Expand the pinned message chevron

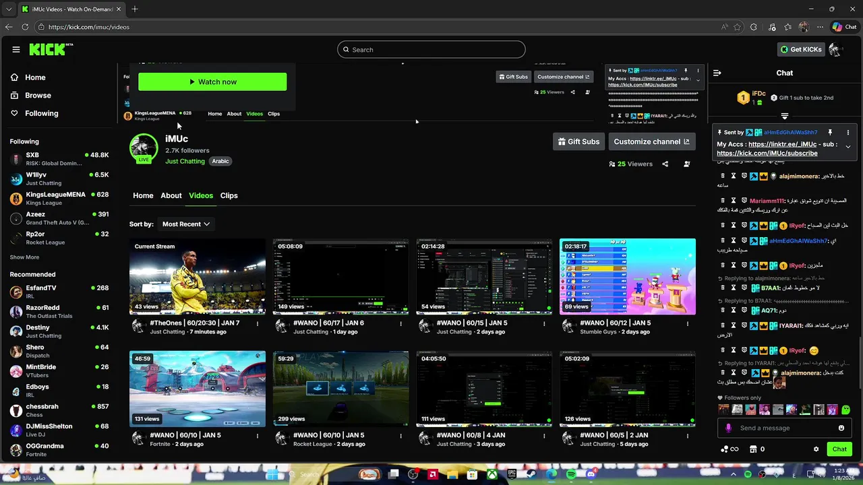pos(848,146)
